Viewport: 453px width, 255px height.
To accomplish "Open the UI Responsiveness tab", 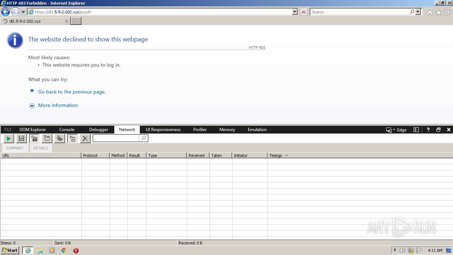I will point(163,130).
